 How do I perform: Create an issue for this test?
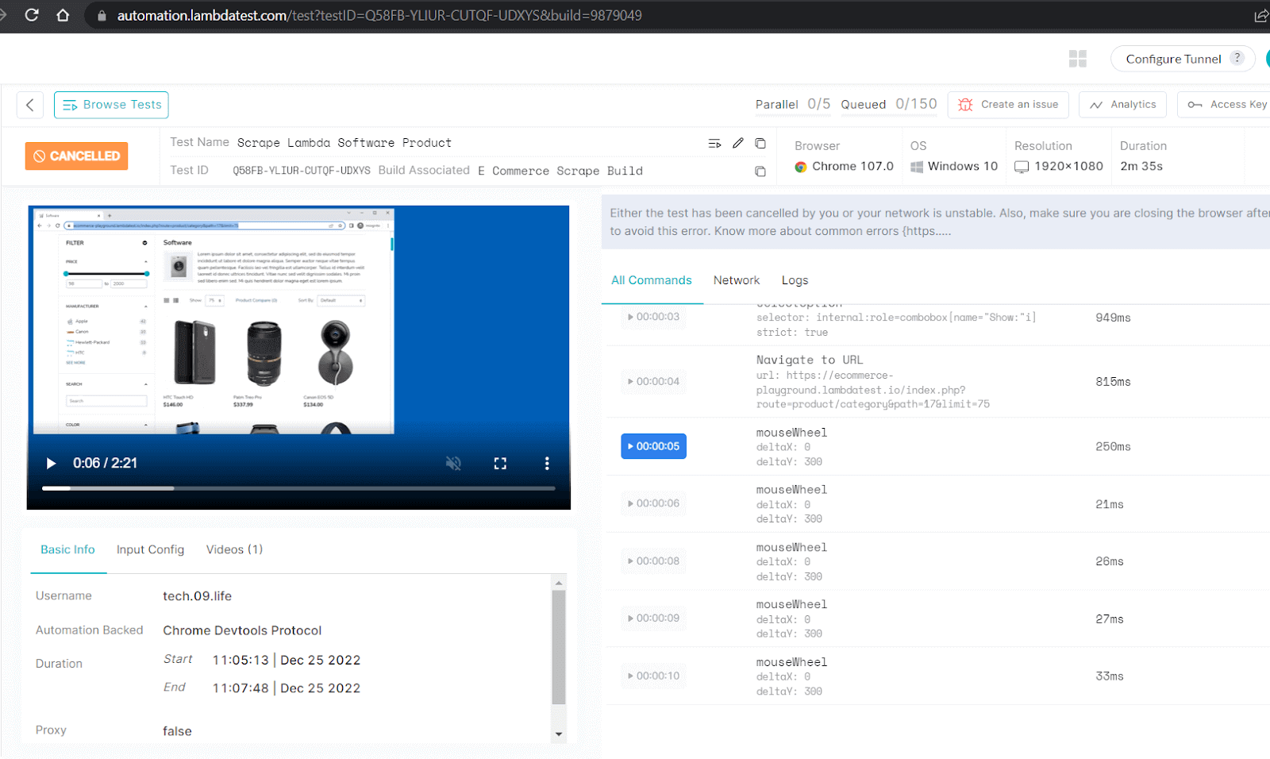(x=1008, y=104)
